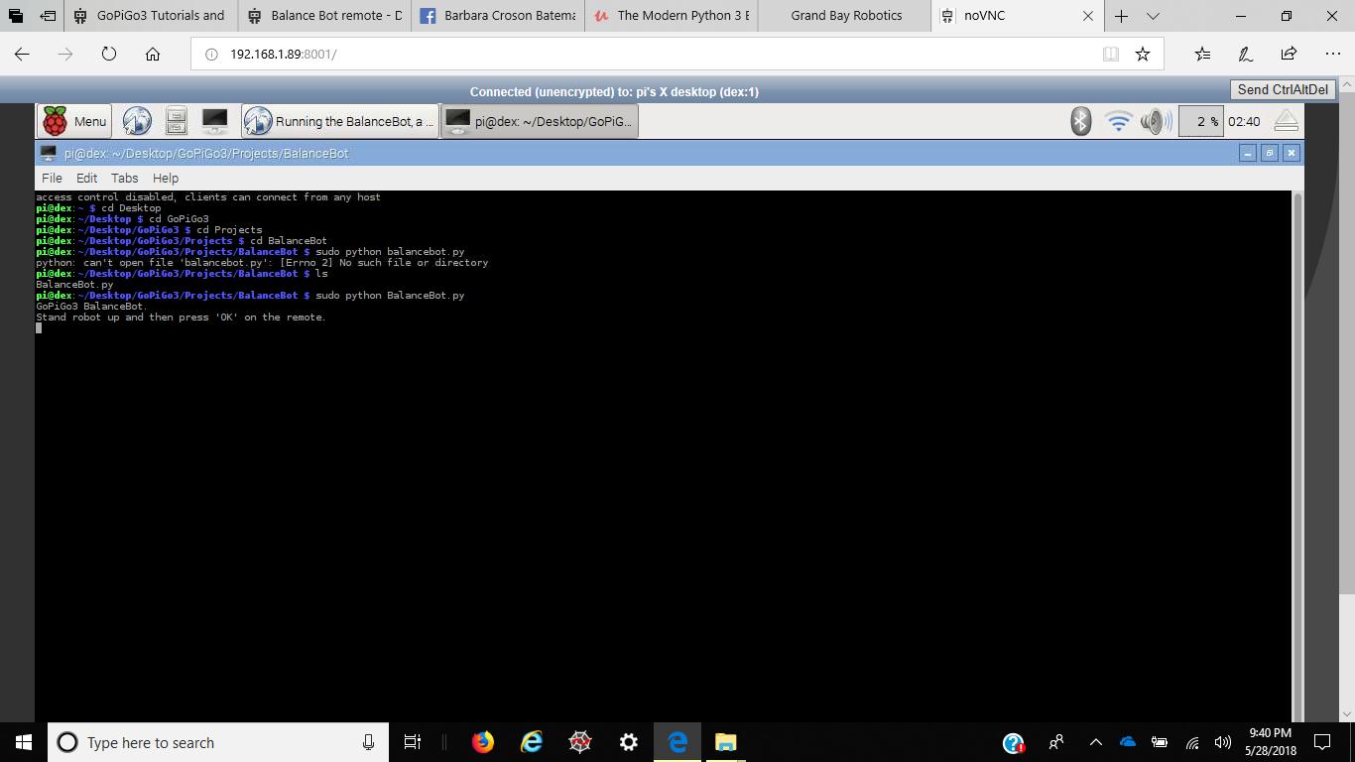Open Task View on the taskbar

(x=413, y=742)
